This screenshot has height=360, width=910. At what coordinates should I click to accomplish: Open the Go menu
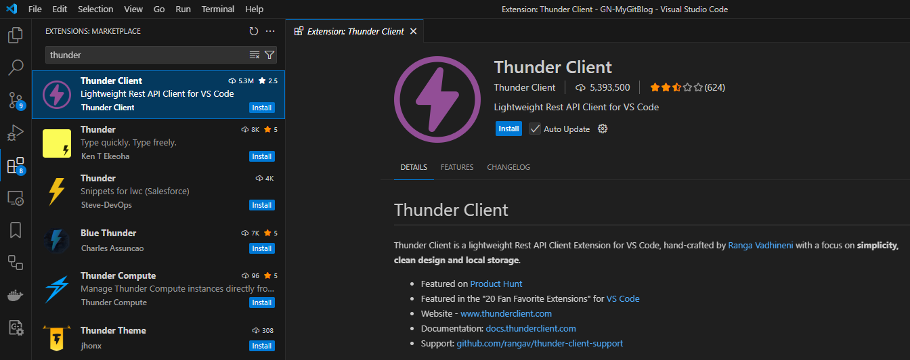(x=159, y=9)
